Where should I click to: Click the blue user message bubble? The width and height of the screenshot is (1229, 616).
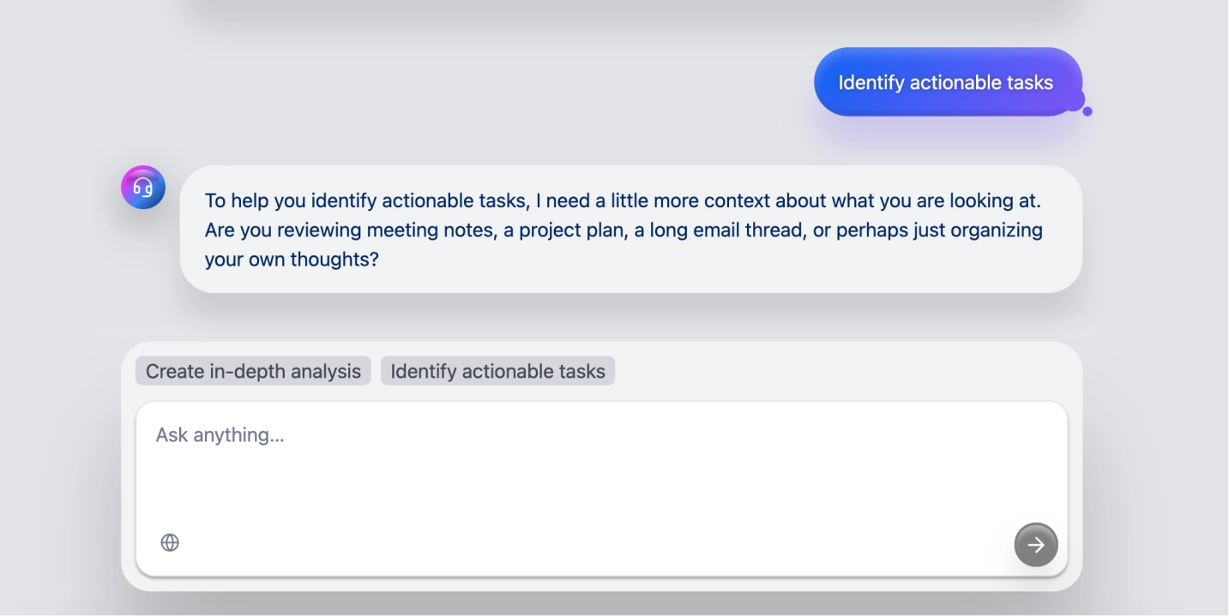(x=947, y=82)
